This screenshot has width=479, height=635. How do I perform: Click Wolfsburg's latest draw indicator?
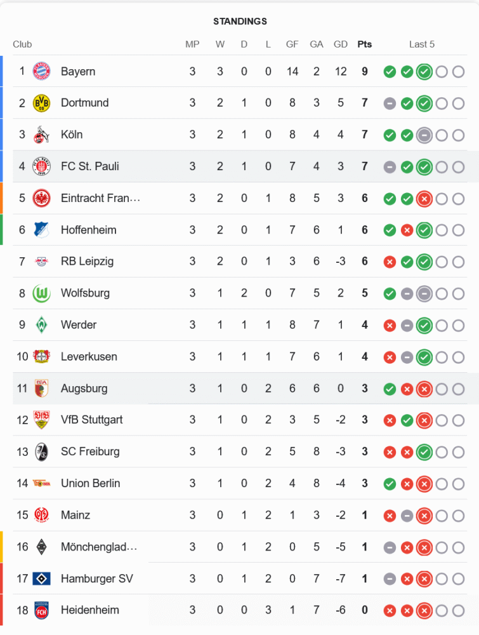(424, 293)
